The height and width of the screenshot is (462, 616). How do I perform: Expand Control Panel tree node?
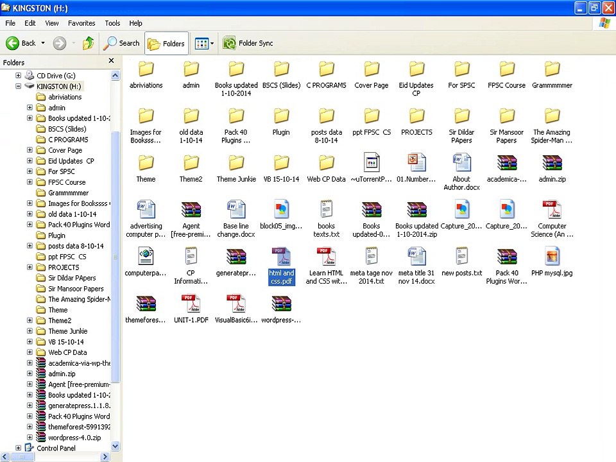pyautogui.click(x=18, y=447)
